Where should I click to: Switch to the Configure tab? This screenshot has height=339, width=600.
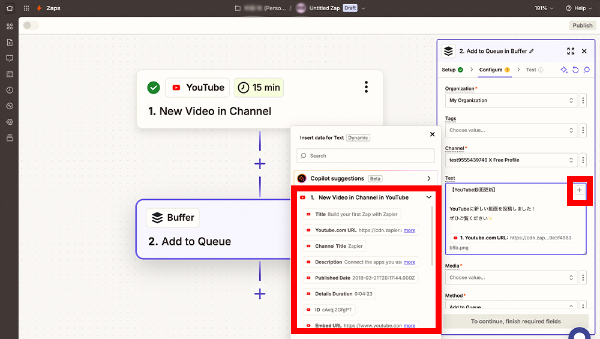[x=494, y=70]
